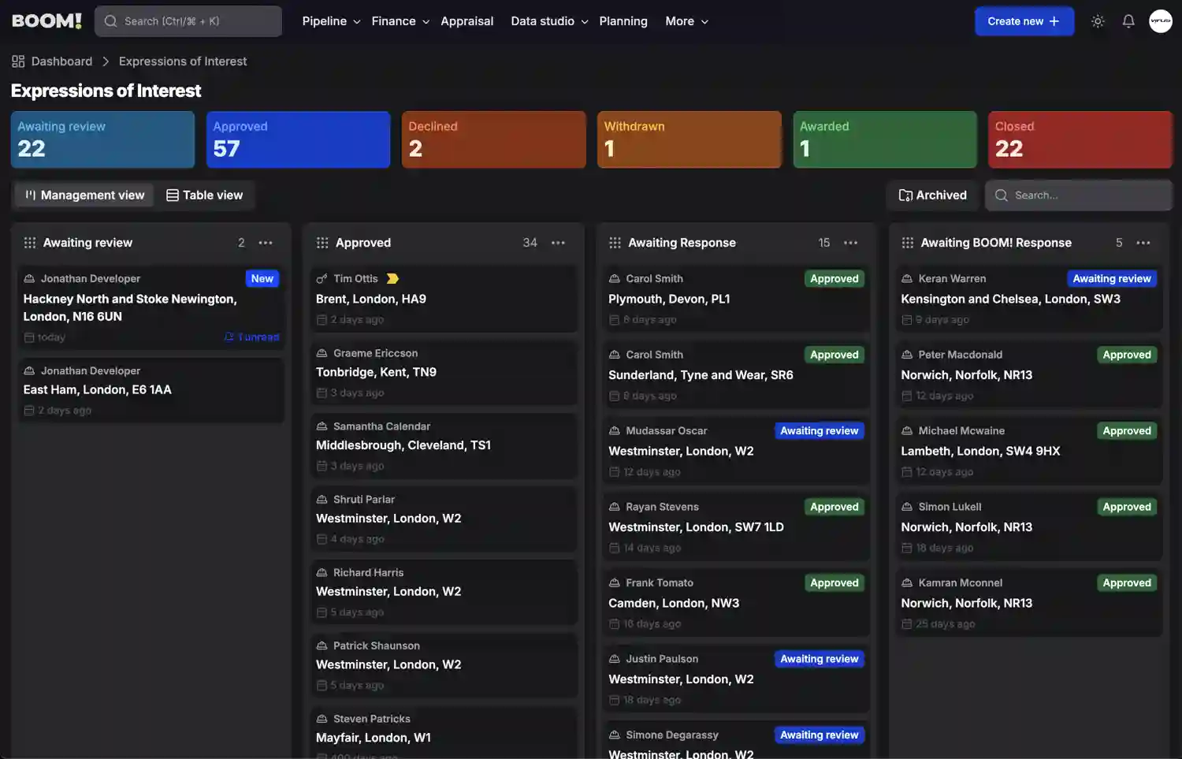Image resolution: width=1182 pixels, height=759 pixels.
Task: Focus the board Search input
Action: 1079,195
